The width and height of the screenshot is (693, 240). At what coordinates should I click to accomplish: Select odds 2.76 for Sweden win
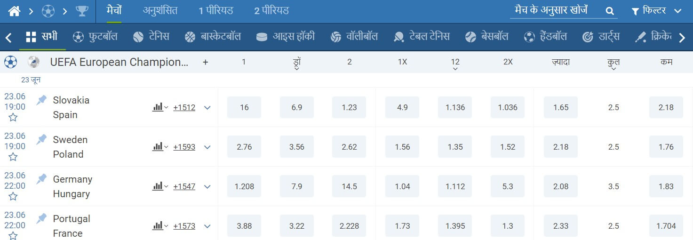(x=244, y=147)
